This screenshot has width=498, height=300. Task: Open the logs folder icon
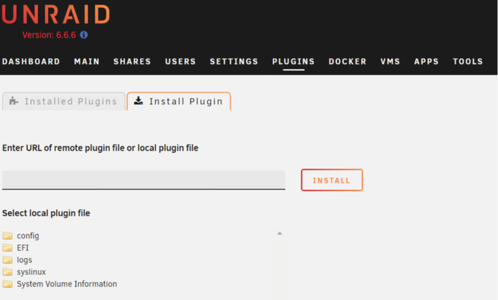[x=7, y=260]
